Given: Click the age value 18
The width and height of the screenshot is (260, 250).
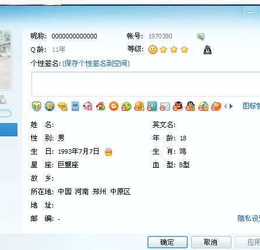Looking at the screenshot, I should 183,138.
